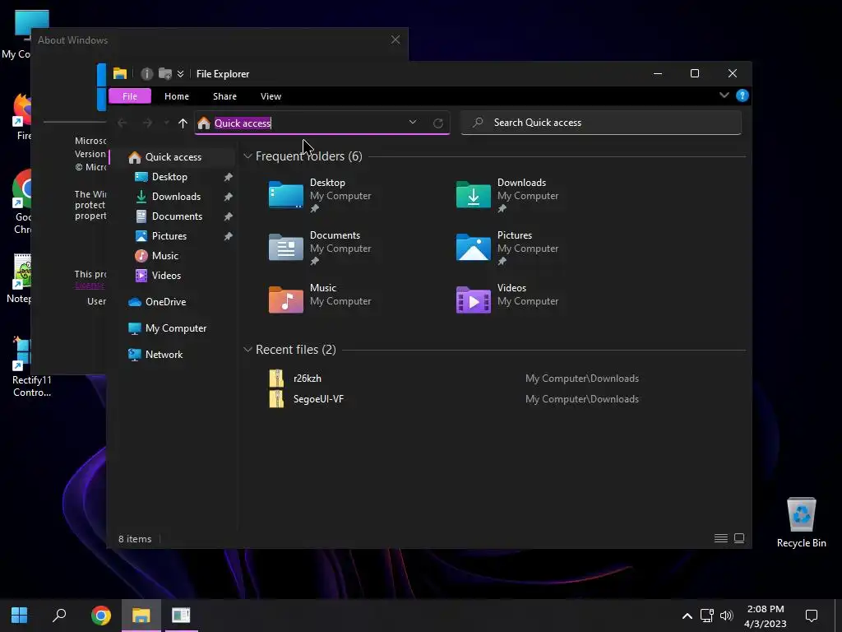Open the notification center icon
842x632 pixels.
(x=812, y=616)
